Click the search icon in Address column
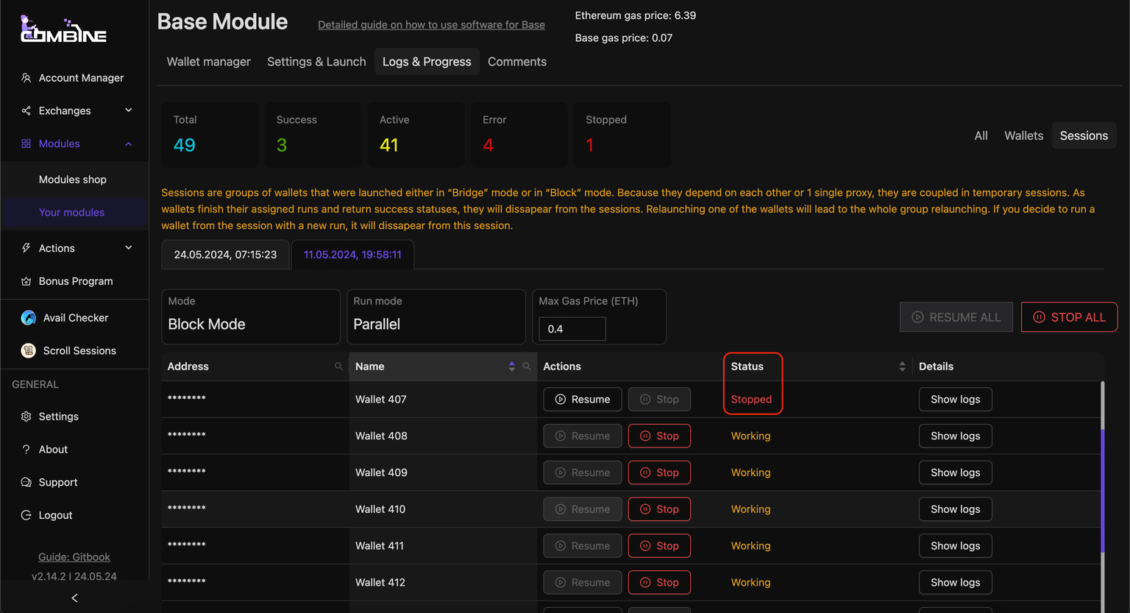 tap(338, 366)
